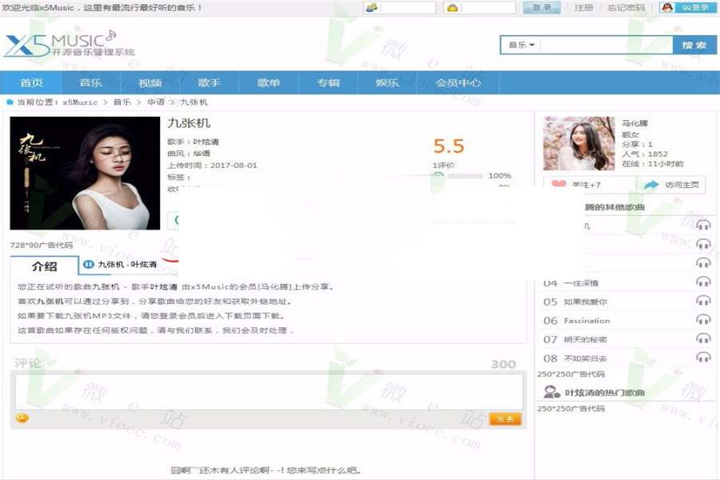Open the 会员中心 navigation menu item
This screenshot has height=480, width=720.
coord(458,82)
